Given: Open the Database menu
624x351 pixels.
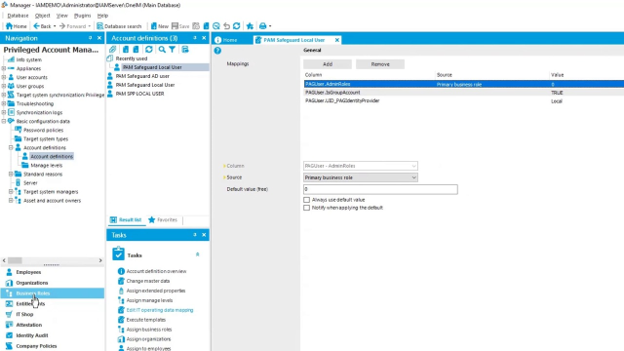Looking at the screenshot, I should (x=18, y=16).
